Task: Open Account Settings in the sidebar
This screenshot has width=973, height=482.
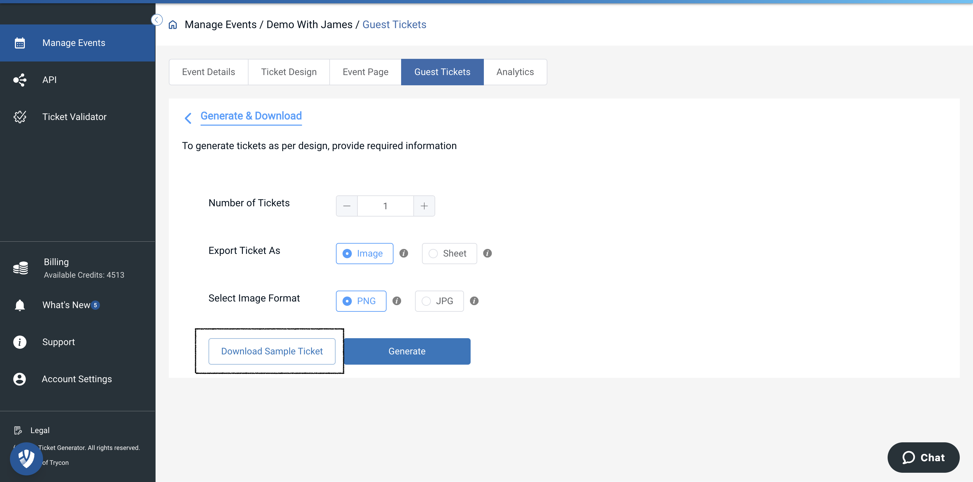Action: (77, 379)
